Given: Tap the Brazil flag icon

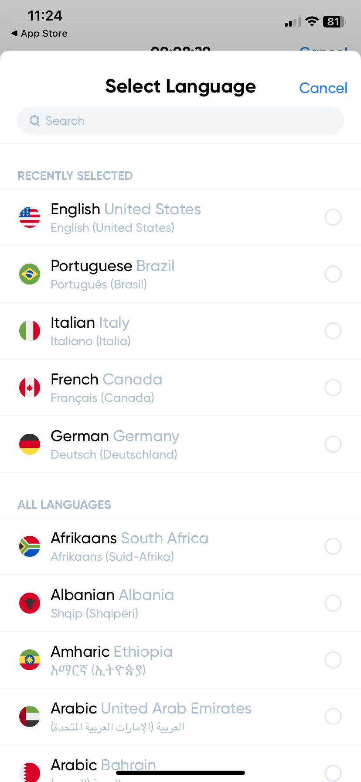Looking at the screenshot, I should (x=30, y=274).
